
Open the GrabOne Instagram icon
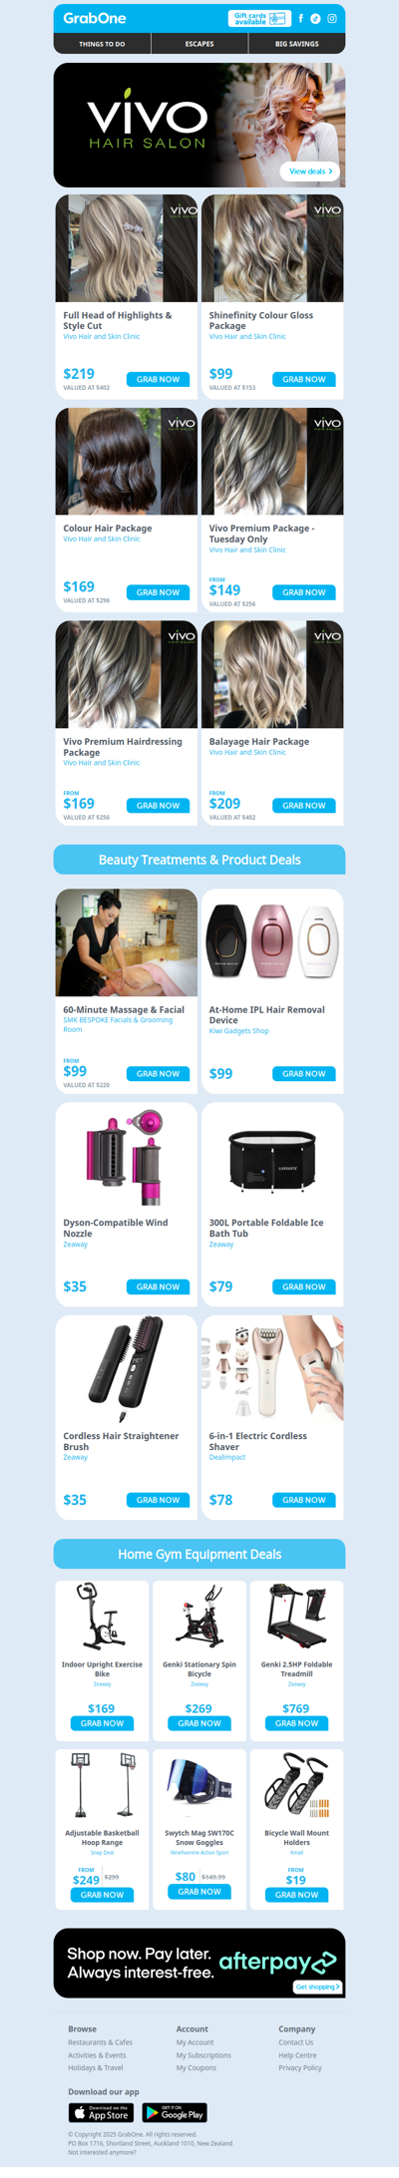click(x=332, y=18)
